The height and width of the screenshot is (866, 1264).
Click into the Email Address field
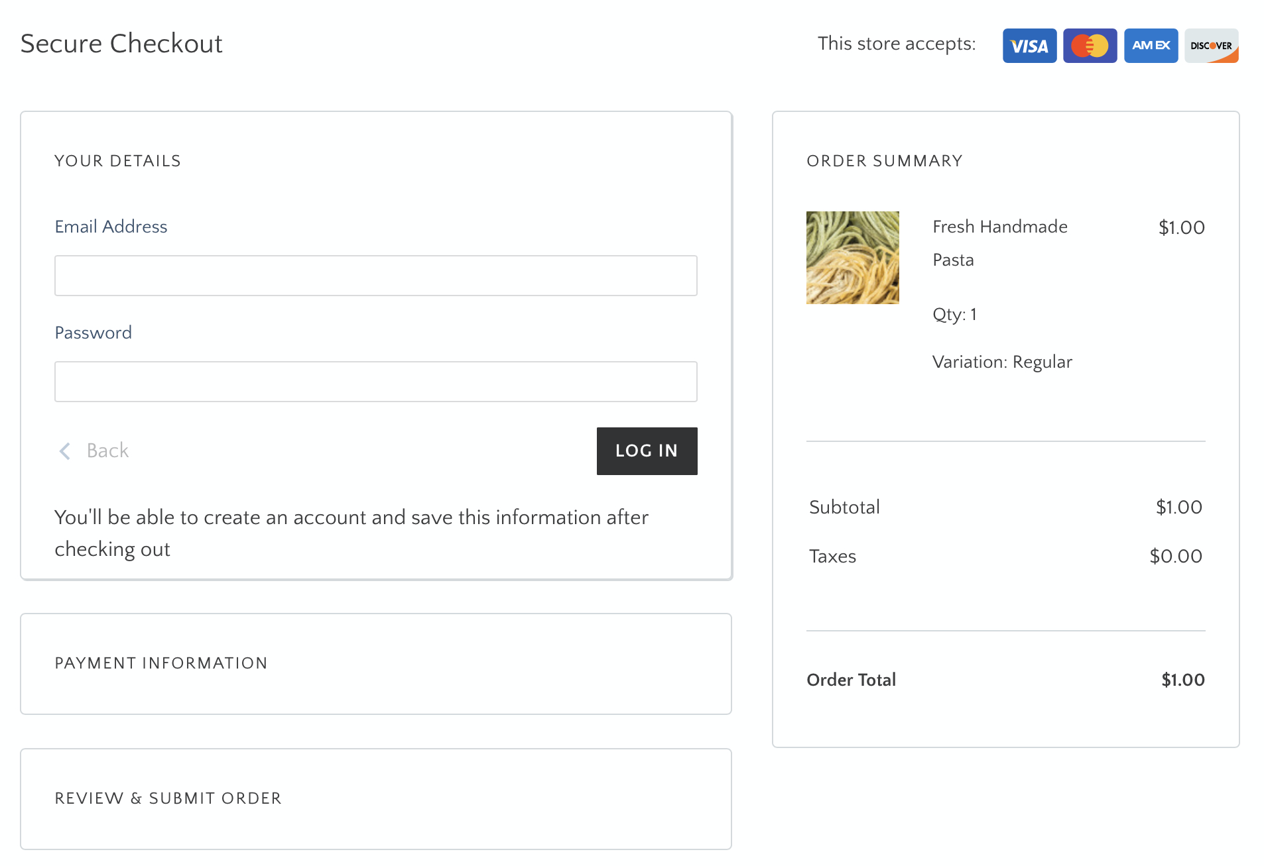[x=375, y=276]
